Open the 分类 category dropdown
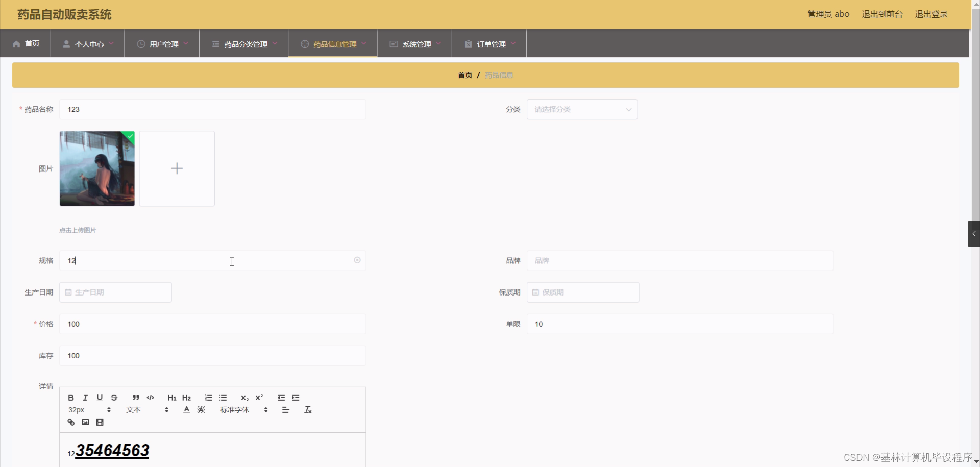This screenshot has height=467, width=980. pos(582,109)
